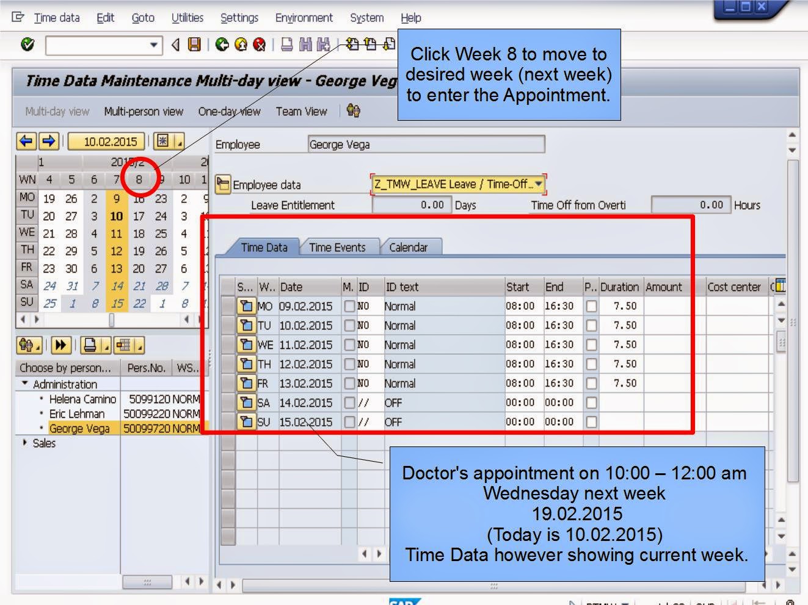Select George Vega in the employee list

[x=80, y=429]
